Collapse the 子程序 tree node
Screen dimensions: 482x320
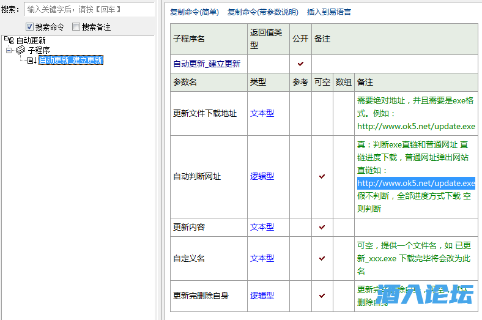tap(9, 50)
